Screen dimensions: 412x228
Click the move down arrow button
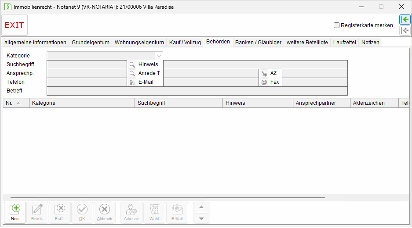(201, 218)
